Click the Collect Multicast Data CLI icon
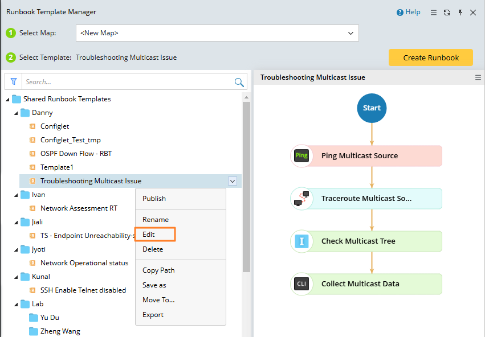Image resolution: width=485 pixels, height=337 pixels. tap(301, 284)
